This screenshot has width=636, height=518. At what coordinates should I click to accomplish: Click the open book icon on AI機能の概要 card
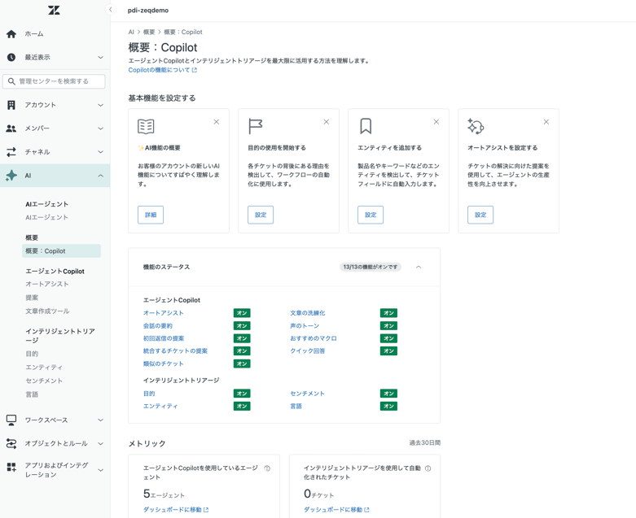(x=146, y=126)
